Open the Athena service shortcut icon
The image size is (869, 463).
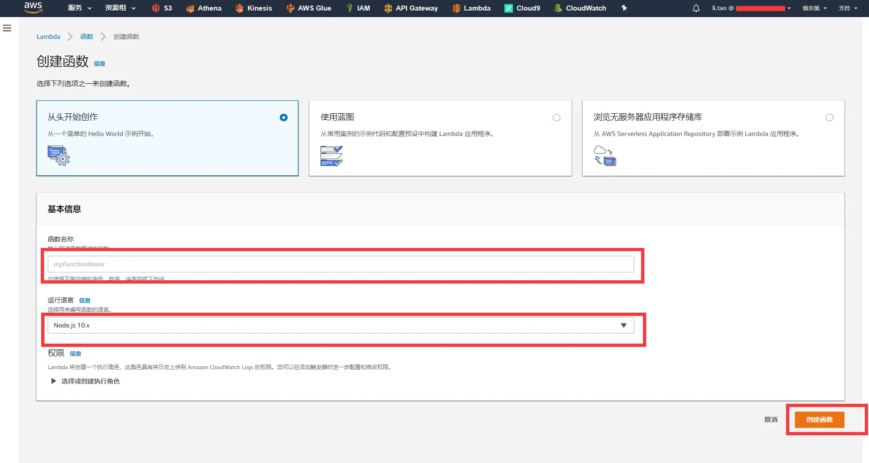[190, 8]
